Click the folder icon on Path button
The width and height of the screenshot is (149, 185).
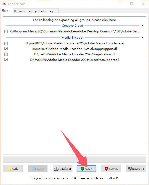pyautogui.click(x=9, y=169)
